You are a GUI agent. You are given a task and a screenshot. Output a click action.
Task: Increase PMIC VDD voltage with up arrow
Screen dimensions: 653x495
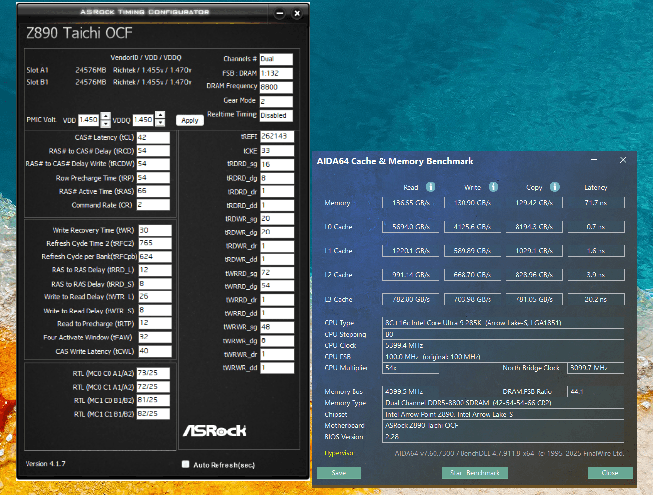click(106, 116)
